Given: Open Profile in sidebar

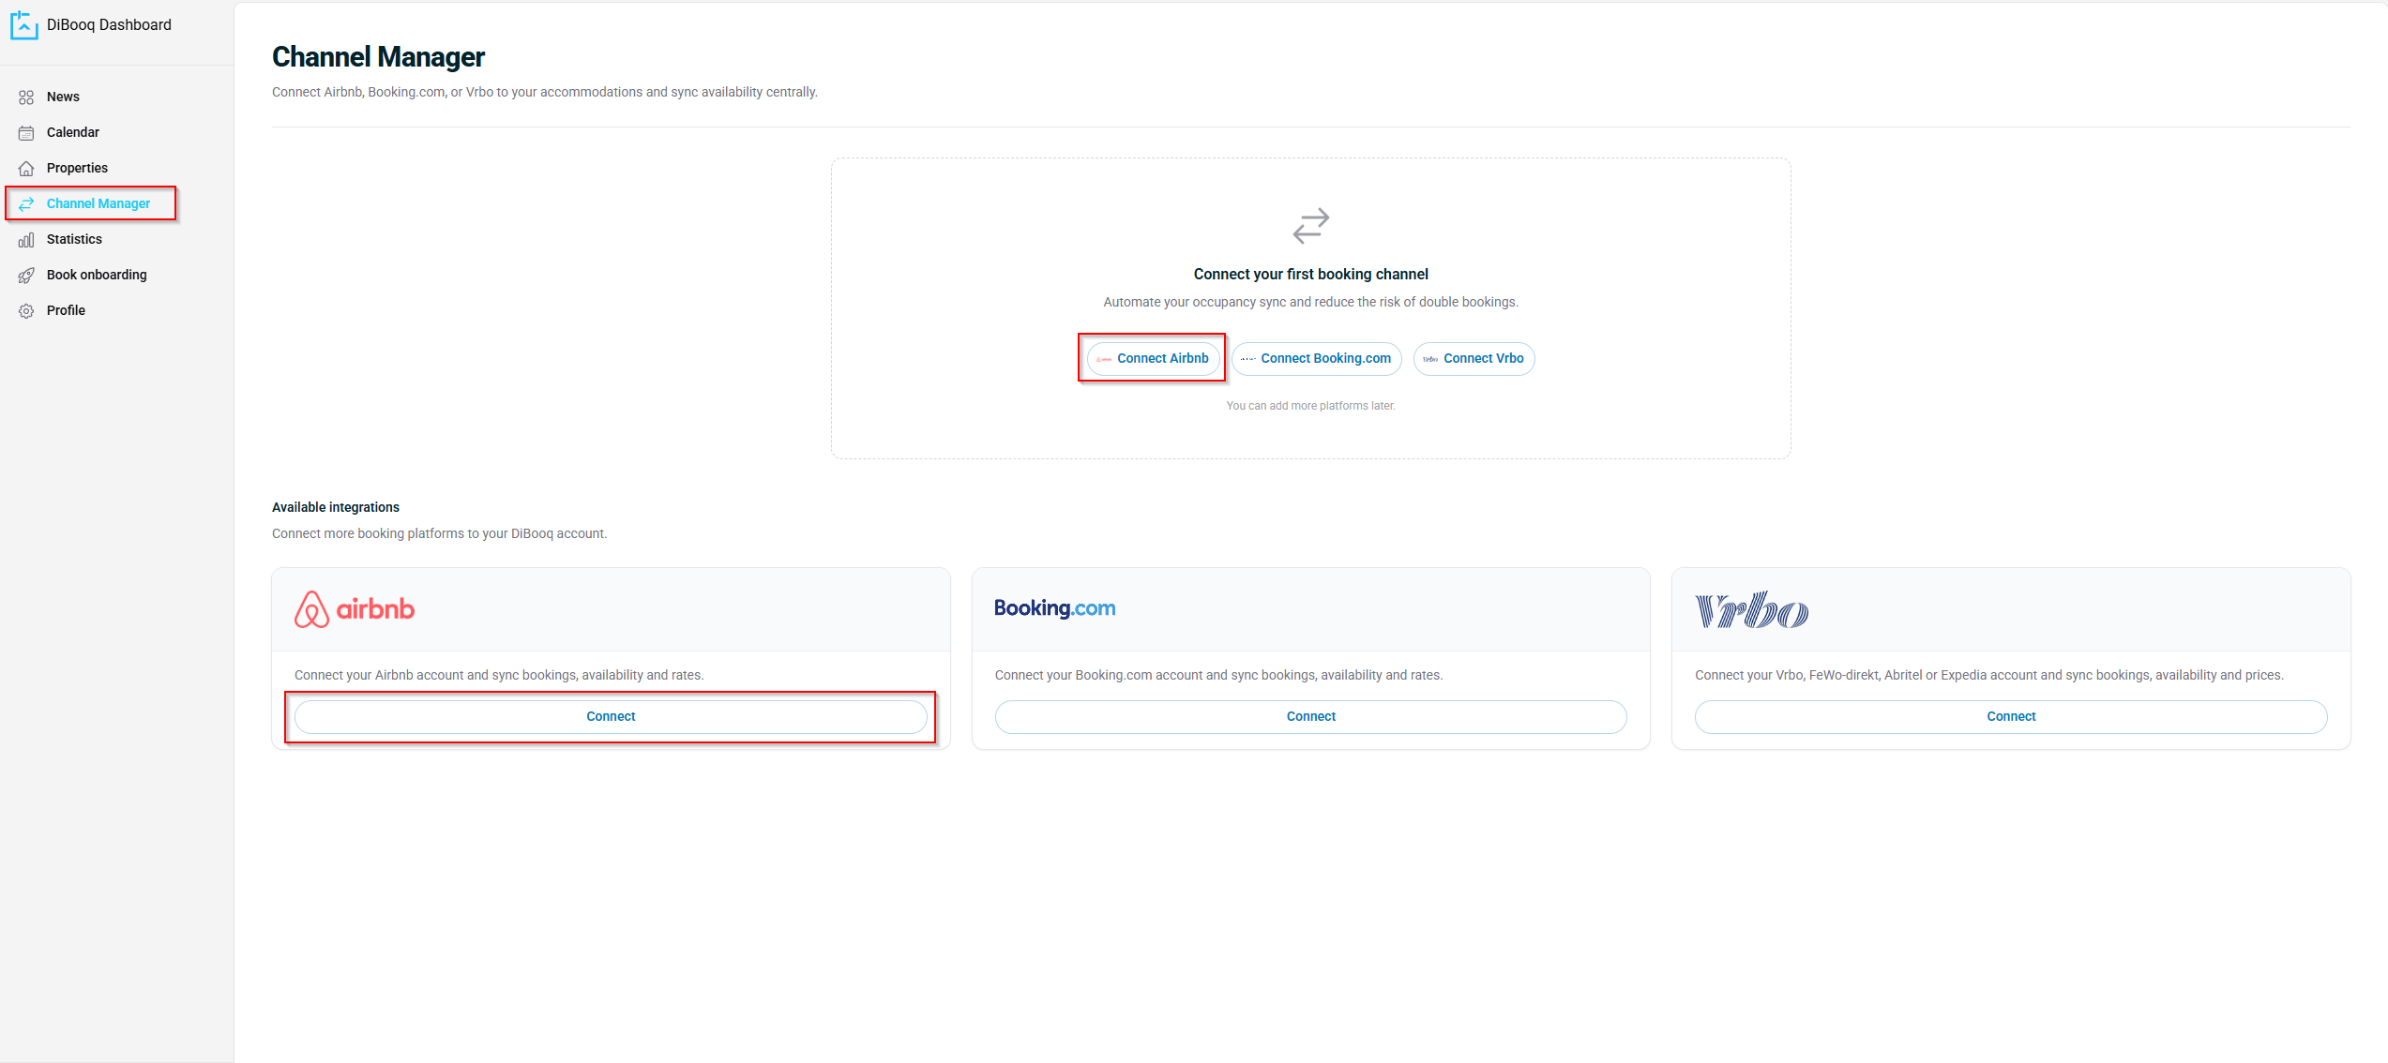Looking at the screenshot, I should [66, 311].
